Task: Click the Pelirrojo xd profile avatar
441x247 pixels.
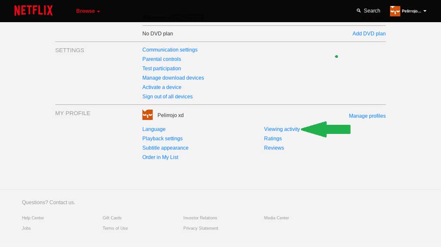Action: (147, 115)
